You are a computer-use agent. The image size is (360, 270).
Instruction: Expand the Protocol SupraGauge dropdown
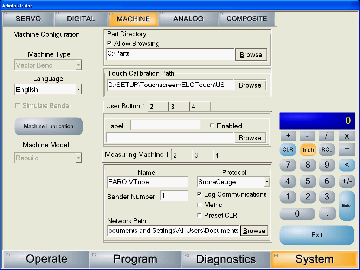click(267, 182)
